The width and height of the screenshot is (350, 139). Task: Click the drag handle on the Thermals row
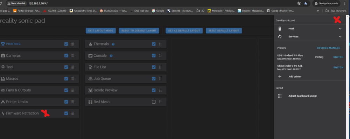coord(160,44)
